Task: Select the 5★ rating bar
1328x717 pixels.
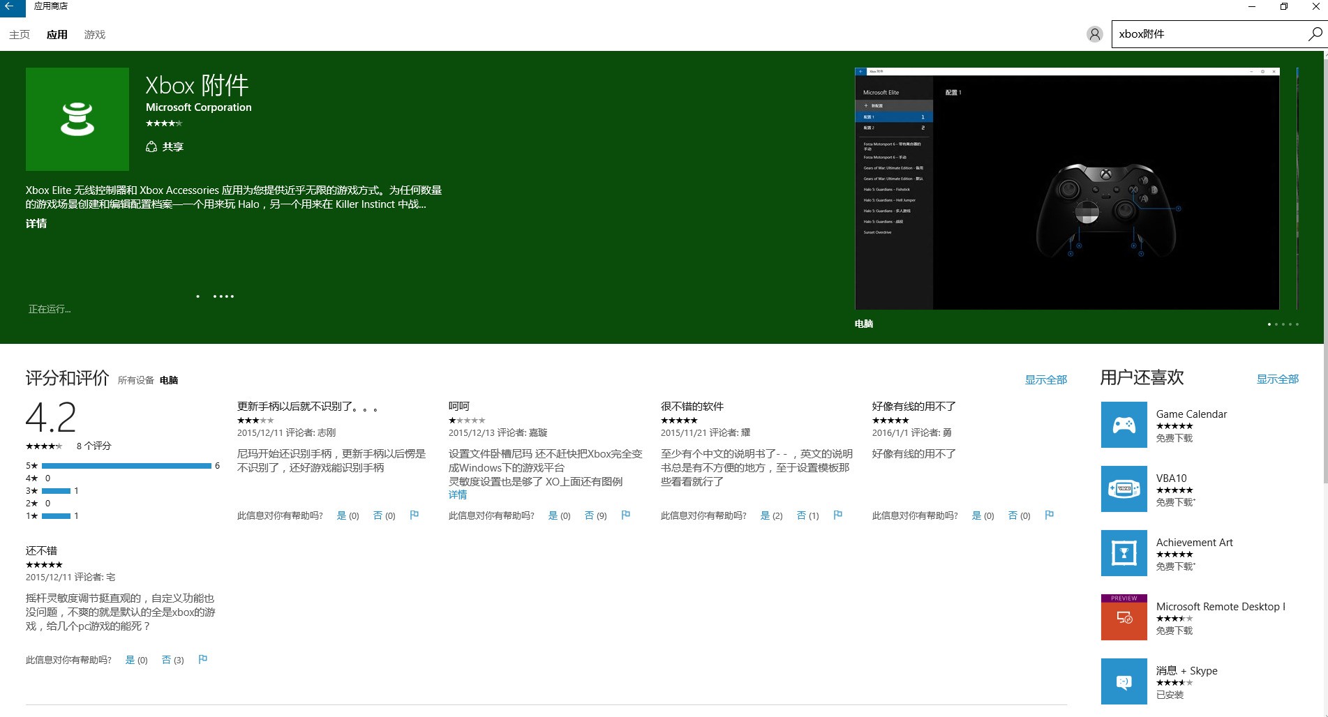Action: [126, 465]
